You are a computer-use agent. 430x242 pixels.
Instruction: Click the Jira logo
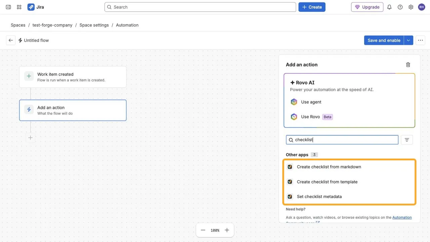click(x=36, y=7)
